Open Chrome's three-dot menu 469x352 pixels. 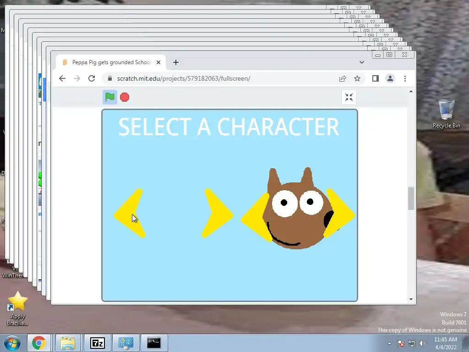click(x=405, y=78)
